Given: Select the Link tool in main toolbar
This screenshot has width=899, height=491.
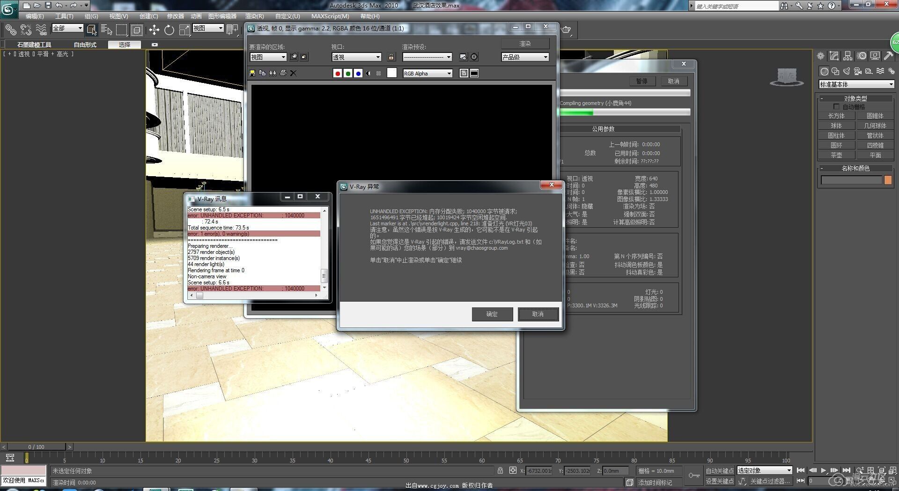Looking at the screenshot, I should [x=10, y=30].
